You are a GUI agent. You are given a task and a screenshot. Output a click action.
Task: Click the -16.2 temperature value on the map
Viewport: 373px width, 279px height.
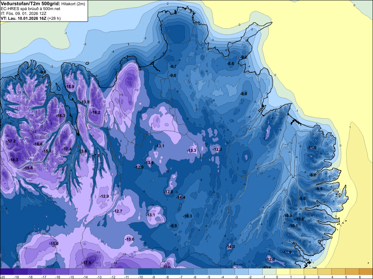(x=96, y=112)
